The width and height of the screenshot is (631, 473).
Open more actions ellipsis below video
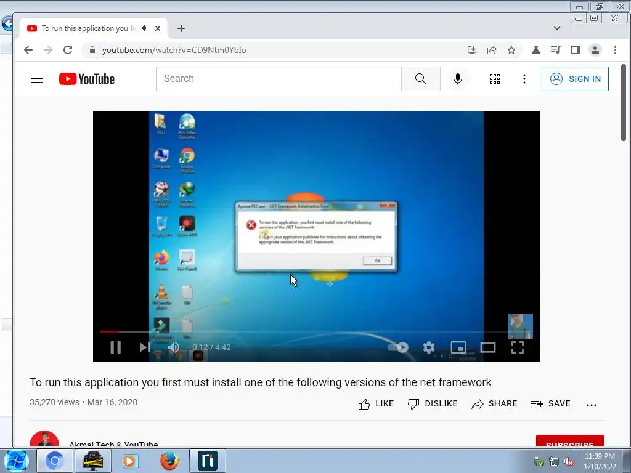coord(591,405)
